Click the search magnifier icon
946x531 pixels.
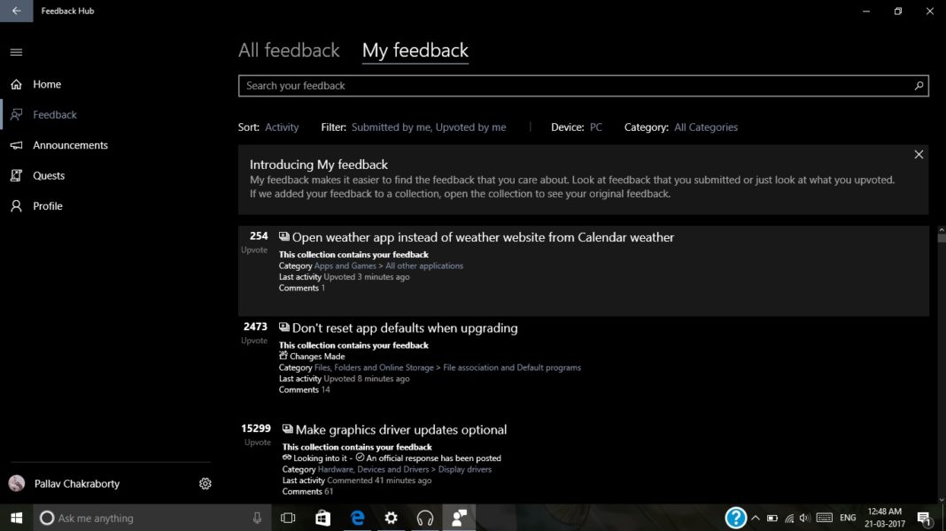919,86
